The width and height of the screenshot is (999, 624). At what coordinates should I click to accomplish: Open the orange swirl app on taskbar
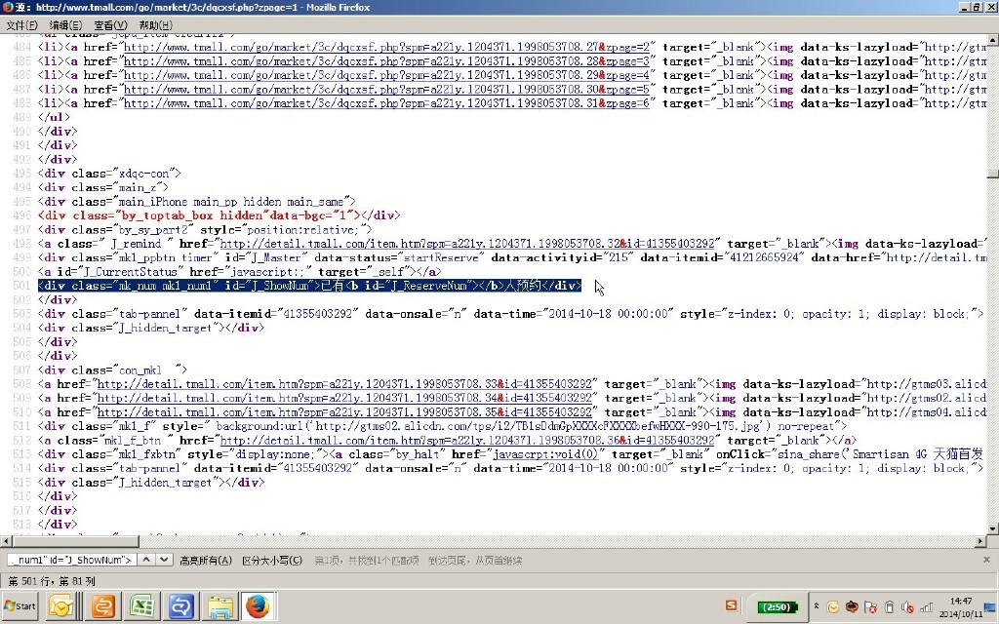click(x=101, y=606)
